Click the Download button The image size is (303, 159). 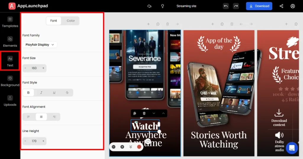259,6
